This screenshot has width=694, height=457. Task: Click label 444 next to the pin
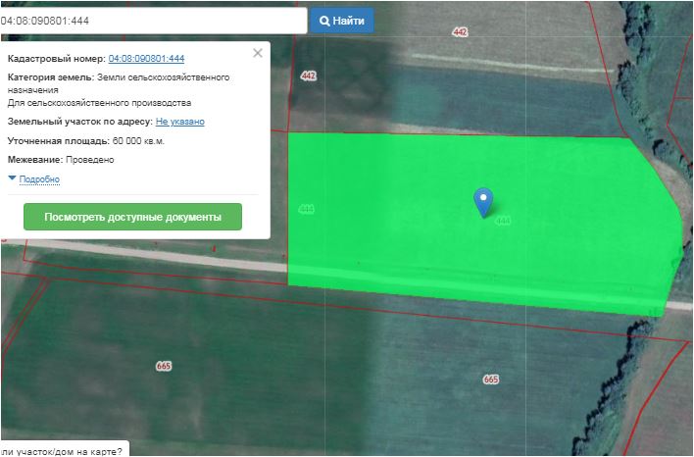point(504,221)
